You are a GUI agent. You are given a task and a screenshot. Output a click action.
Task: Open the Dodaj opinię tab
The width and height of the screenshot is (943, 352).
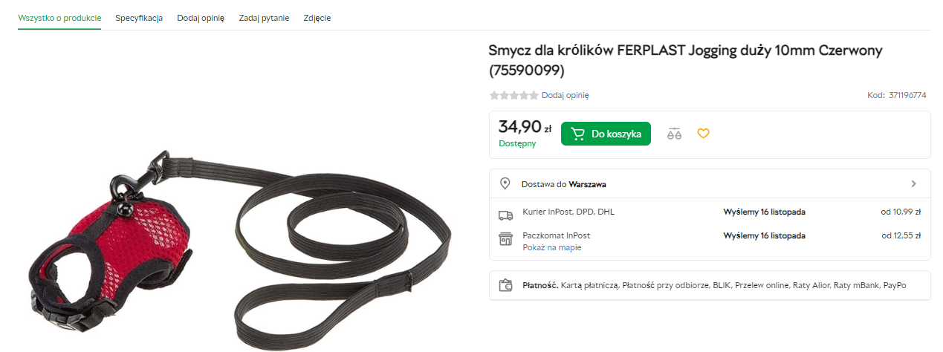coord(201,18)
